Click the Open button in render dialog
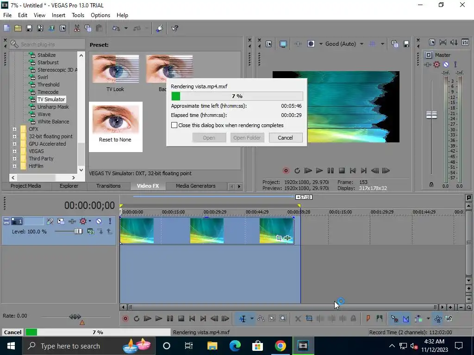 point(209,138)
